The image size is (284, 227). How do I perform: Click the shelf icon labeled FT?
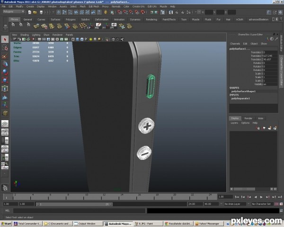click(x=106, y=26)
